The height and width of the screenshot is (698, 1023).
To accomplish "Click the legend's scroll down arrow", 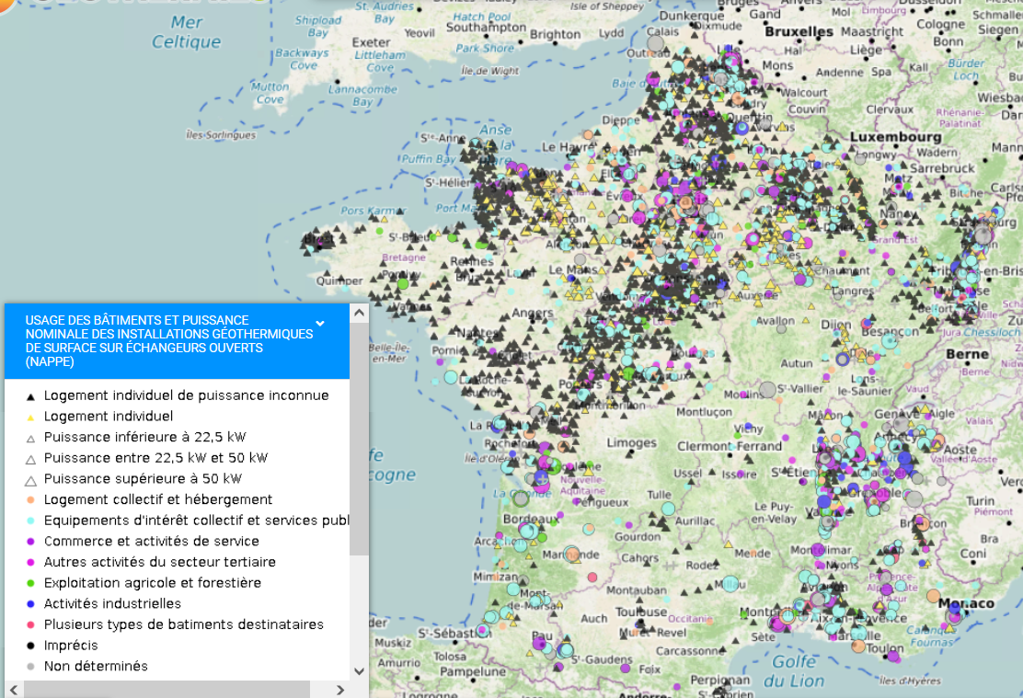I will point(359,671).
